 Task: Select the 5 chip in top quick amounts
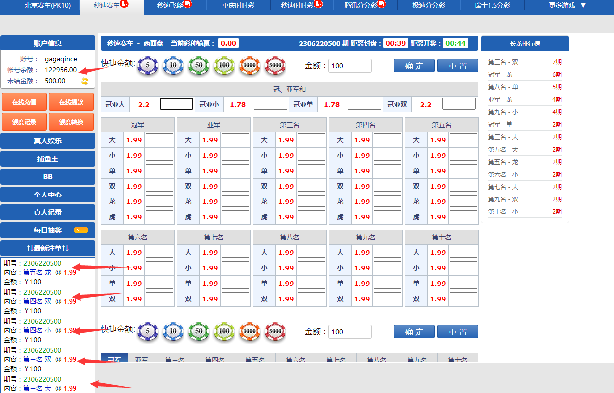pos(147,65)
